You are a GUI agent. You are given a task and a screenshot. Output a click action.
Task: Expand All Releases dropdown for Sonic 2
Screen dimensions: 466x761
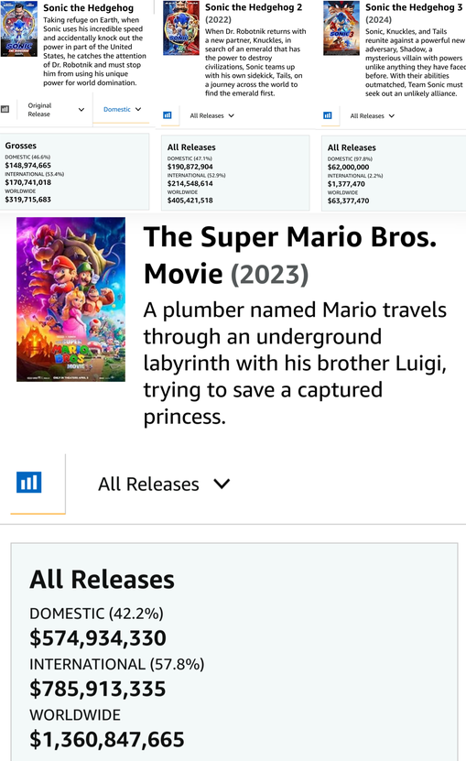[212, 115]
